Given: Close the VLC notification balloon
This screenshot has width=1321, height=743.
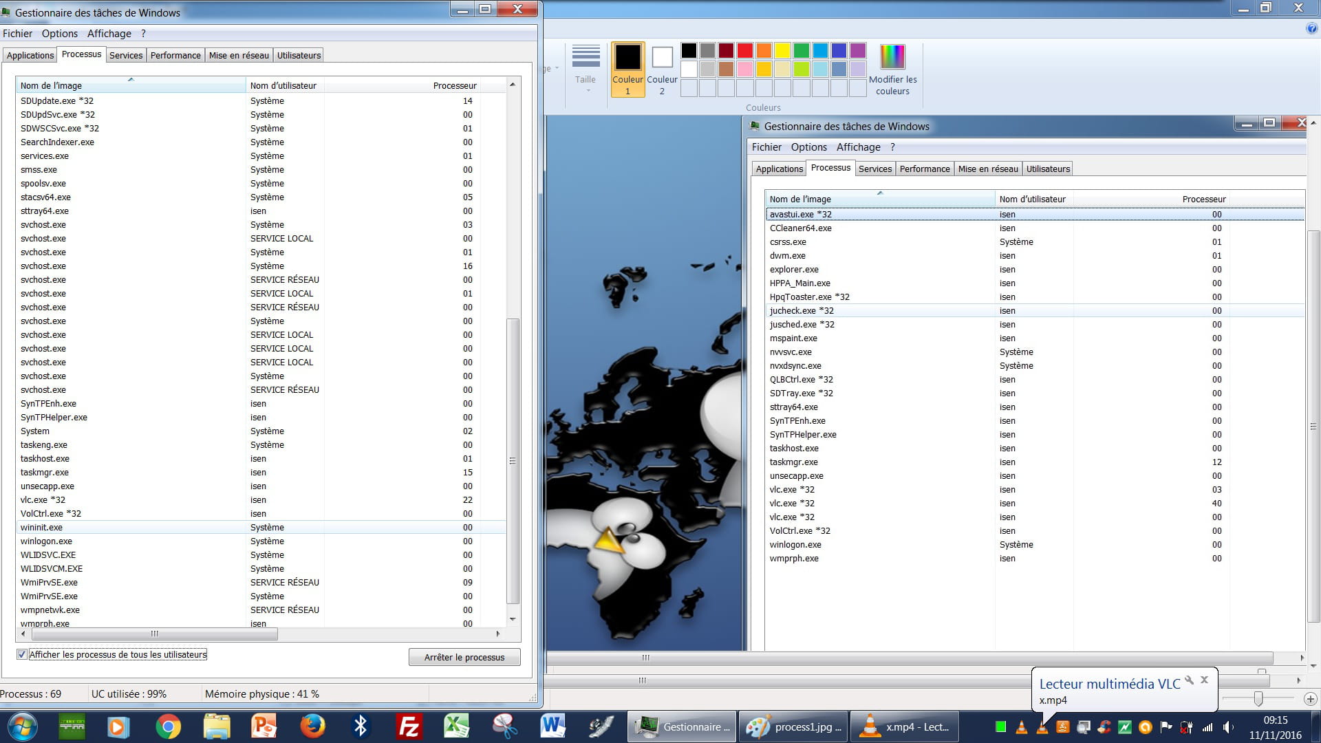Looking at the screenshot, I should (1204, 680).
